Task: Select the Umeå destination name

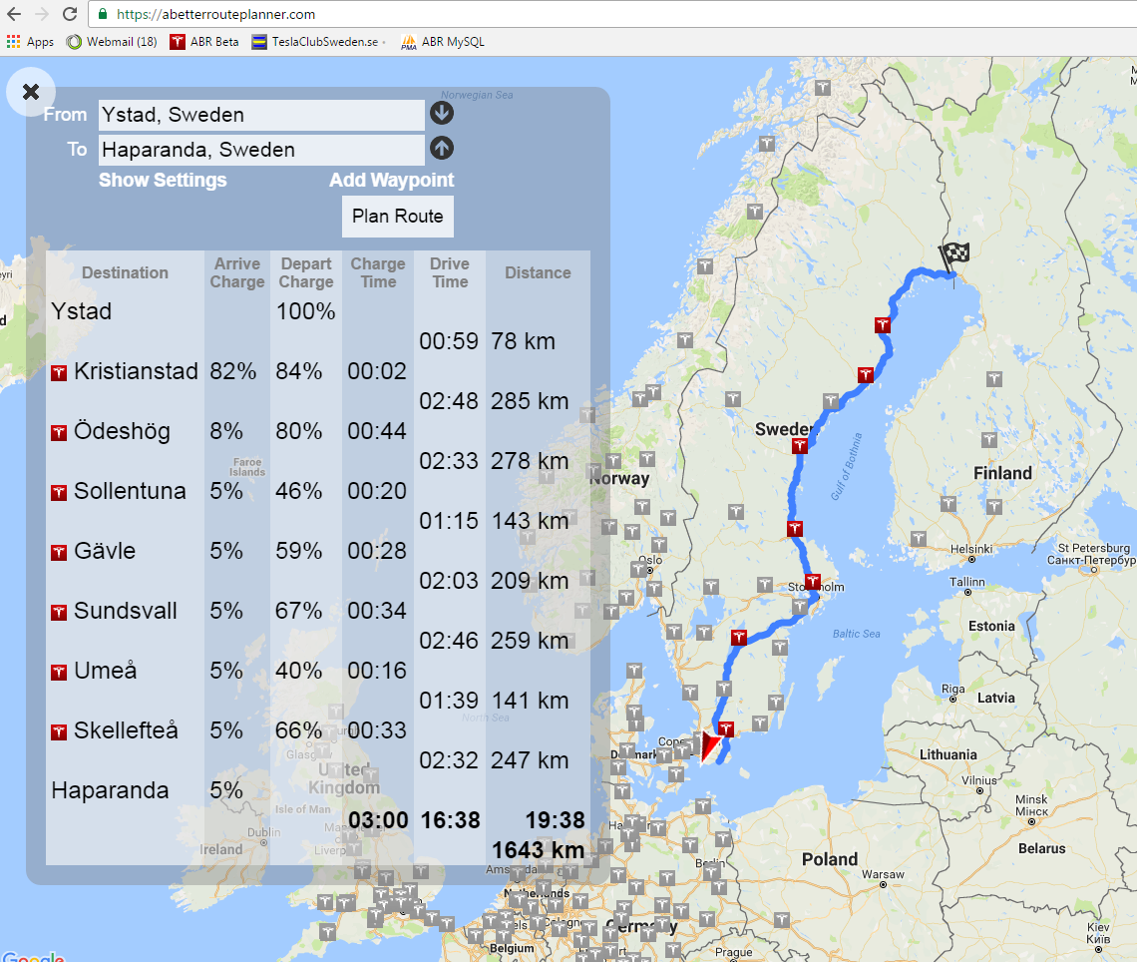Action: pyautogui.click(x=105, y=671)
